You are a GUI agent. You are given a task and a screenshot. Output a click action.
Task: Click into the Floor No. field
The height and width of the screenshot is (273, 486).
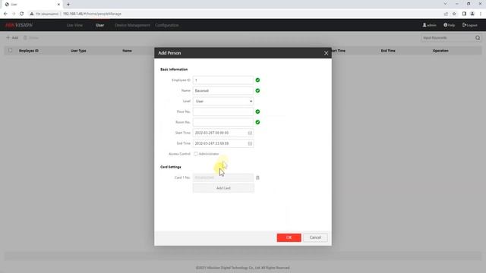pyautogui.click(x=223, y=111)
